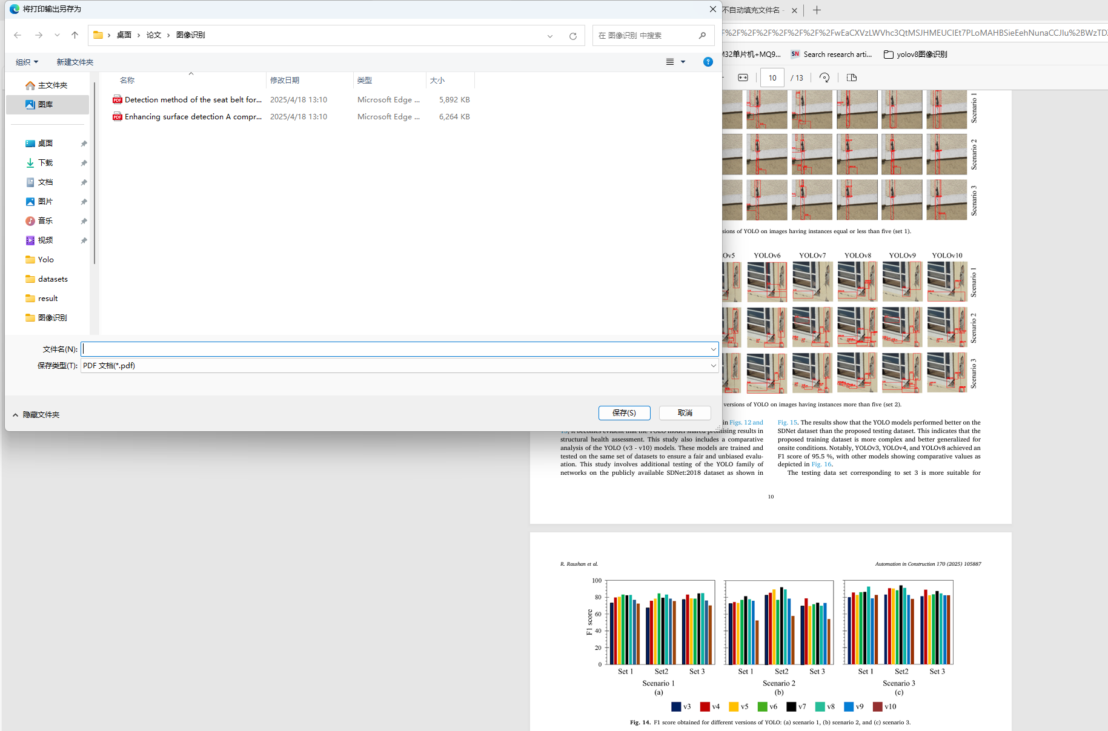
Task: Go forward in the save dialog
Action: 39,35
